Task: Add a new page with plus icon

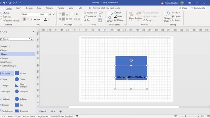Action: click(60, 111)
